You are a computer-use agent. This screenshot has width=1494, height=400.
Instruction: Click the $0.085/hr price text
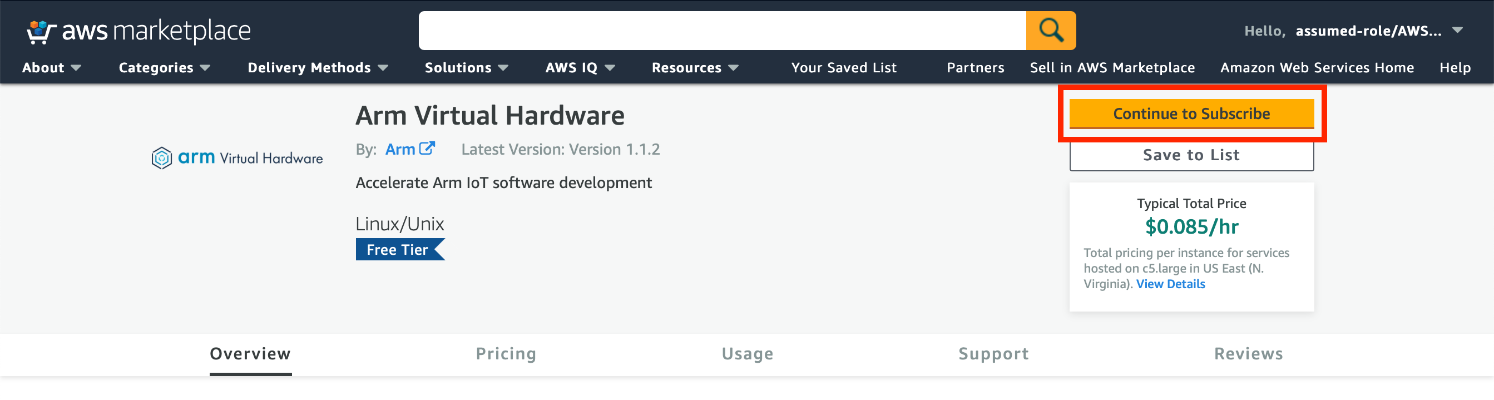click(1191, 226)
